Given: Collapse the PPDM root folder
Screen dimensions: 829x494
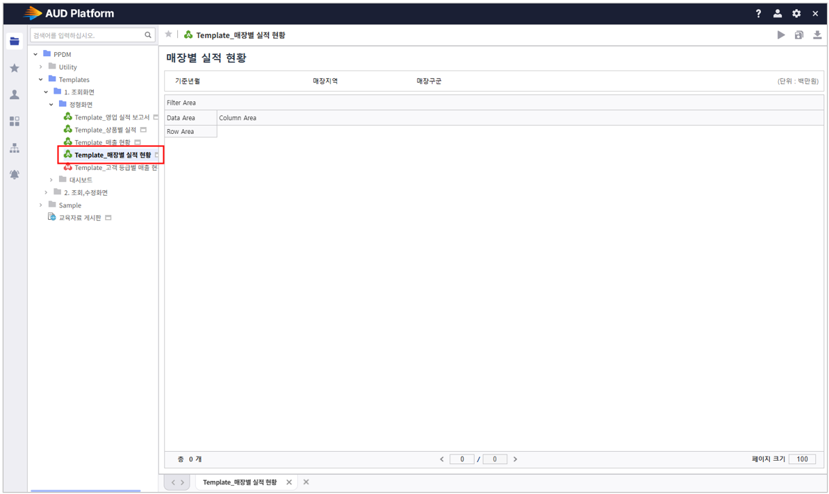Looking at the screenshot, I should tap(35, 54).
